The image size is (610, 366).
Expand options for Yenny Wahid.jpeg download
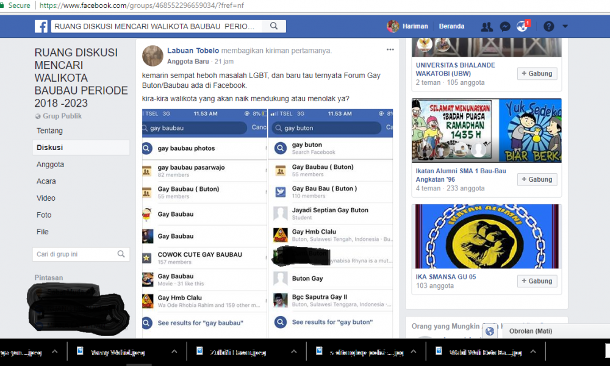click(x=174, y=351)
